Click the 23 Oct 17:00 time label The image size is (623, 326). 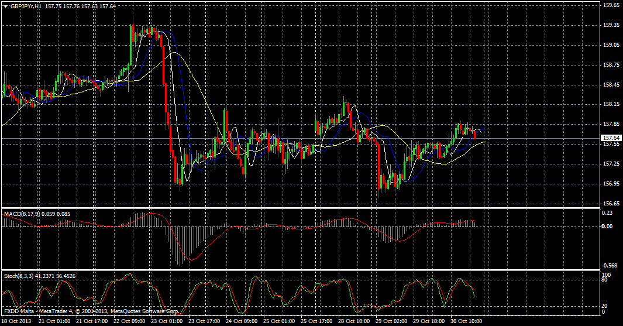coord(204,321)
